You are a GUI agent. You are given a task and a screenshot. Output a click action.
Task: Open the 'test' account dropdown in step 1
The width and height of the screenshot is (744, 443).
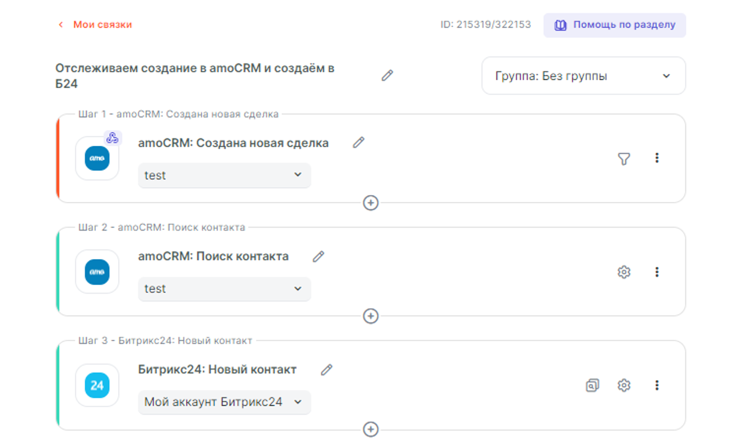pos(224,175)
